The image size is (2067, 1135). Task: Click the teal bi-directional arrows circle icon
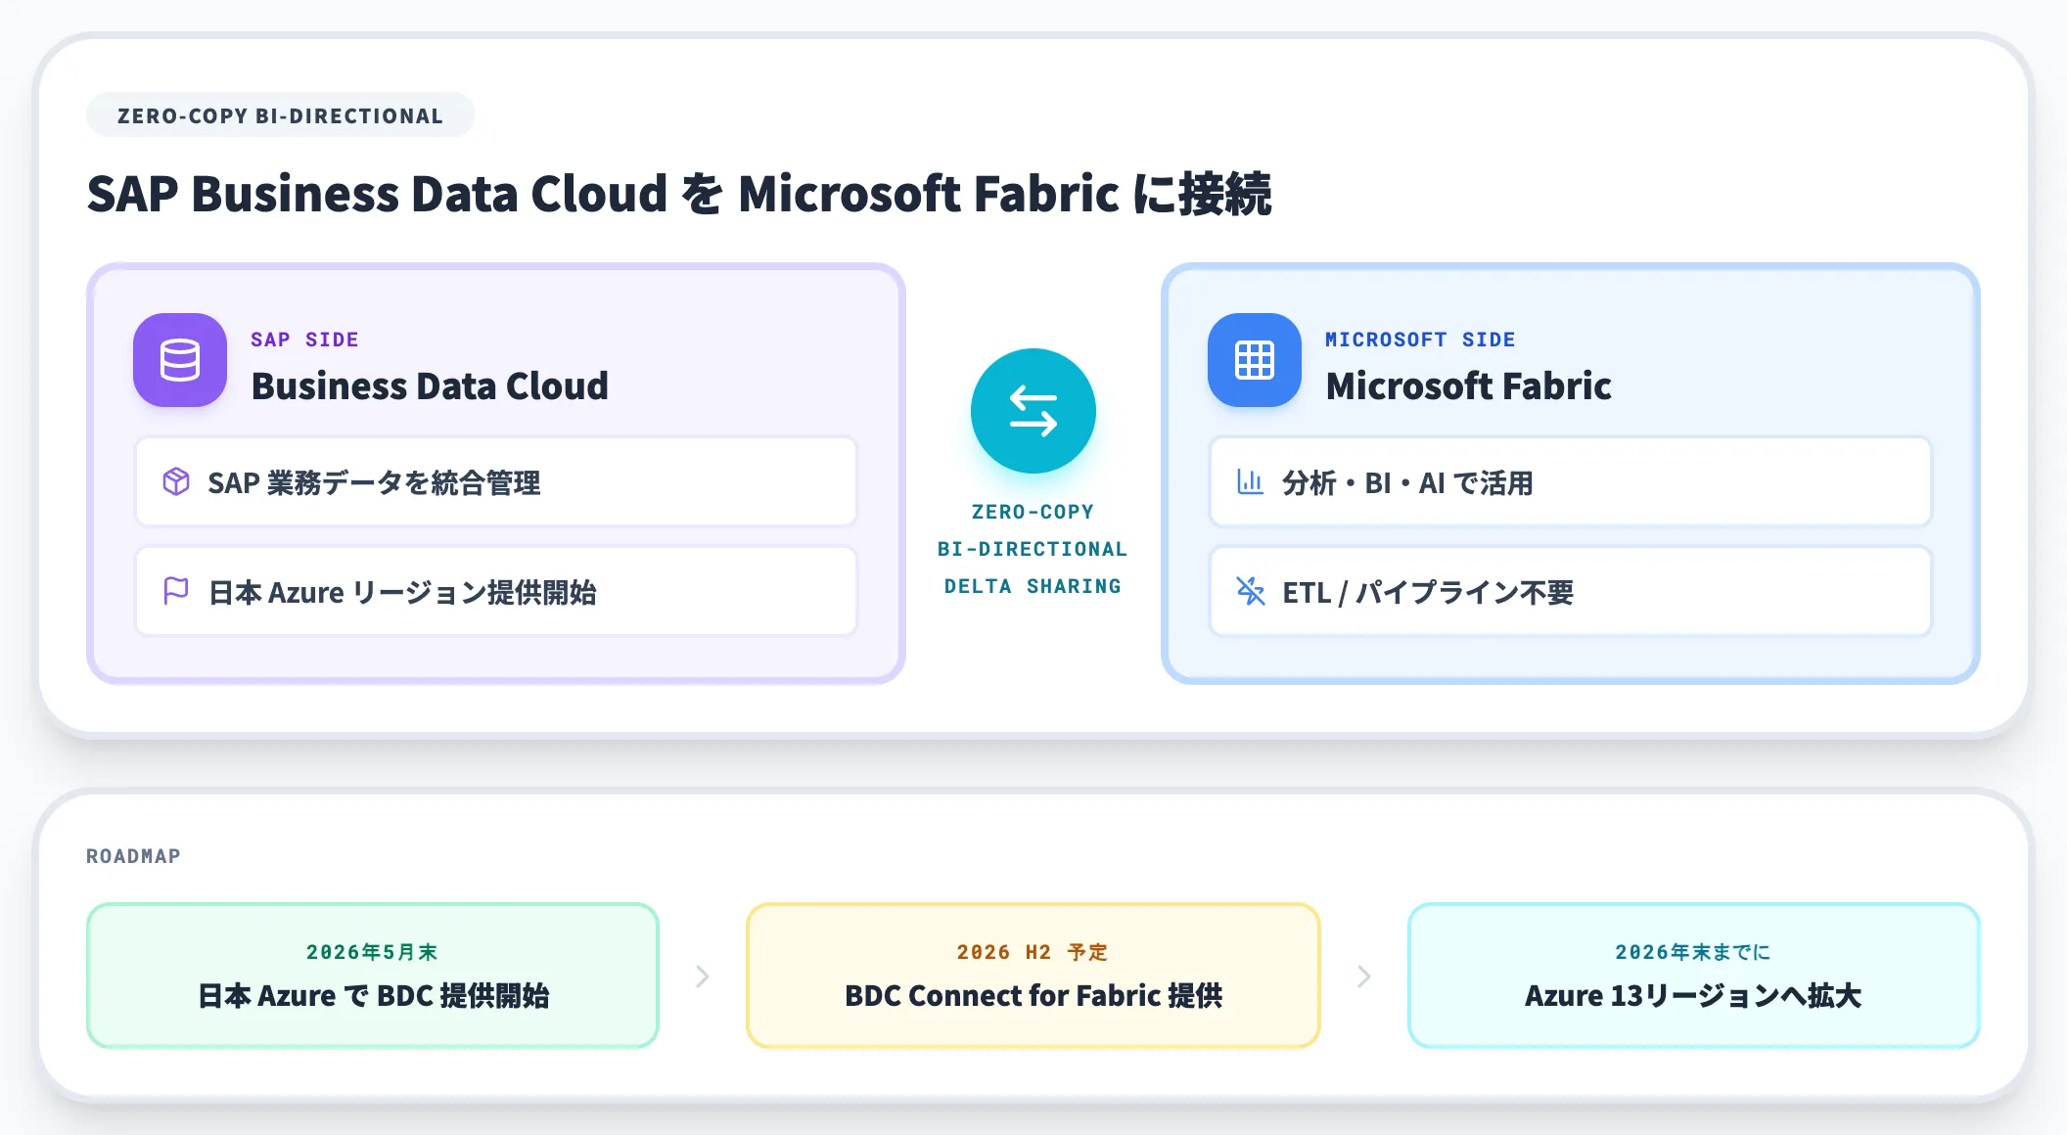tap(1033, 411)
